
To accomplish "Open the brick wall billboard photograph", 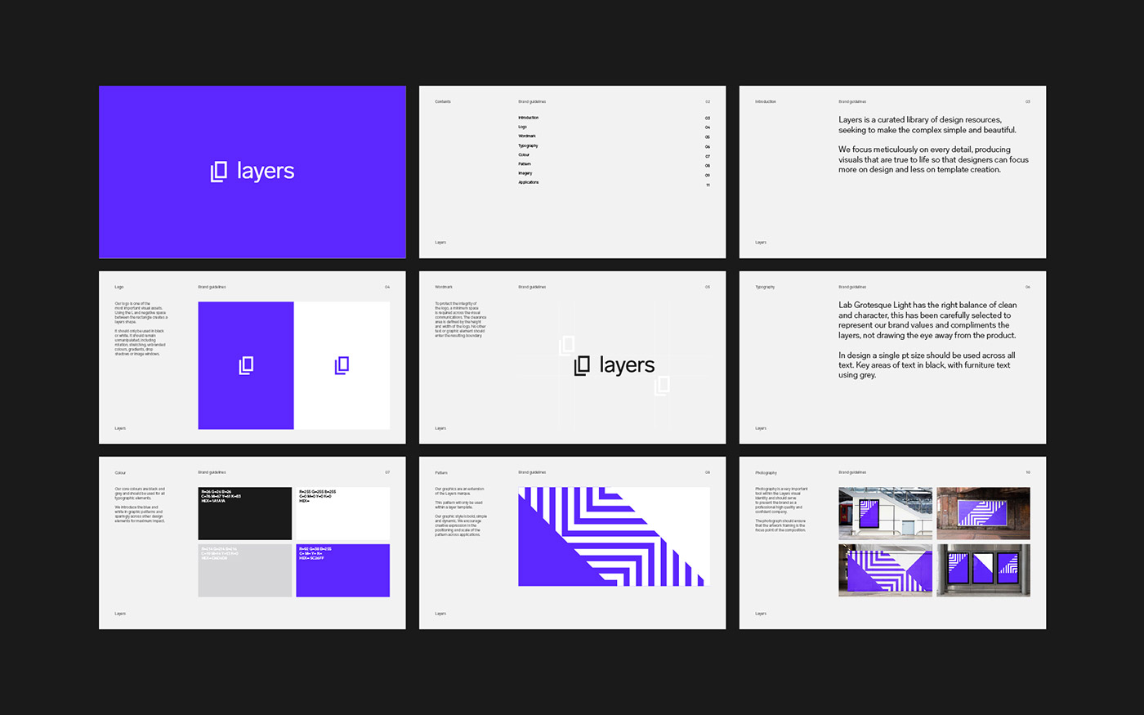I will [983, 513].
